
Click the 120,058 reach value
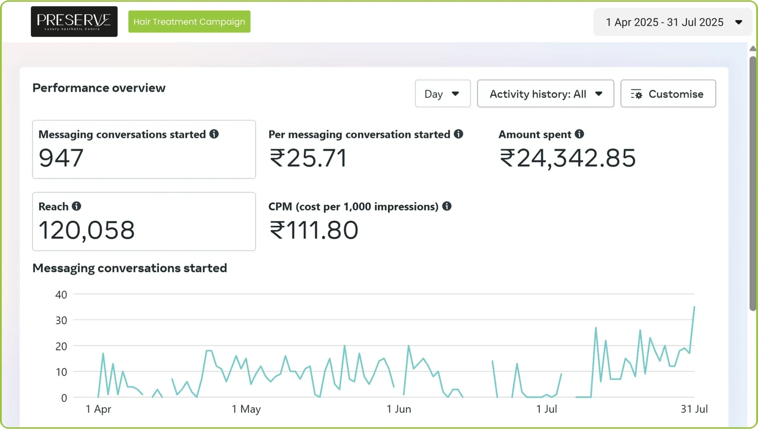[87, 230]
